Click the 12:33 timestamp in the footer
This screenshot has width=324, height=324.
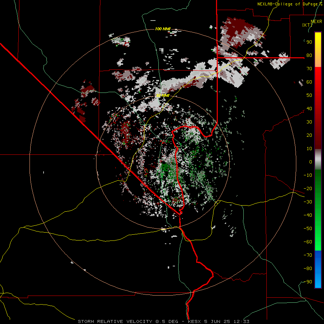[x=242, y=321]
